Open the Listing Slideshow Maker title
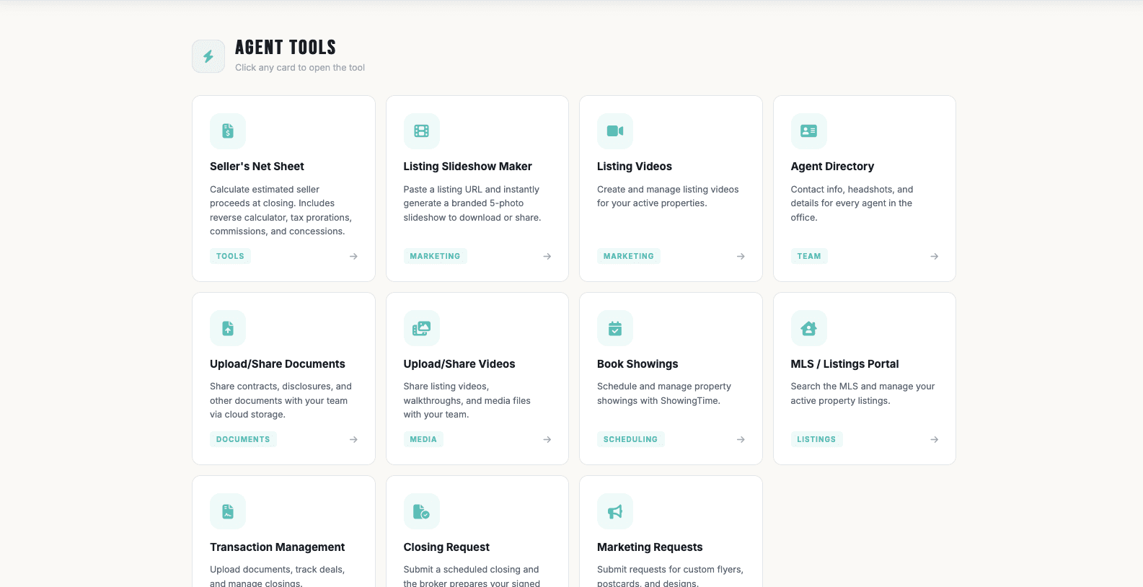The width and height of the screenshot is (1143, 587). point(467,167)
